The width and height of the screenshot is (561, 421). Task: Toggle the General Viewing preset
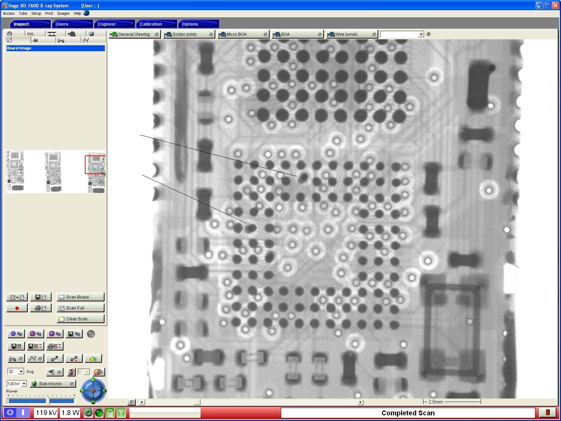pos(134,34)
